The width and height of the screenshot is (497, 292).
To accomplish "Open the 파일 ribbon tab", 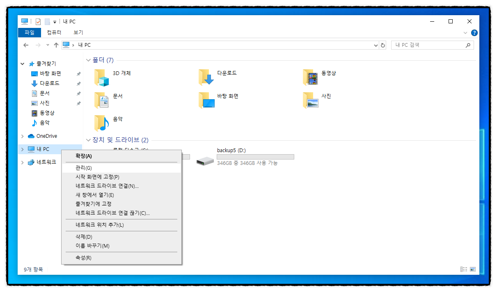I will click(30, 32).
